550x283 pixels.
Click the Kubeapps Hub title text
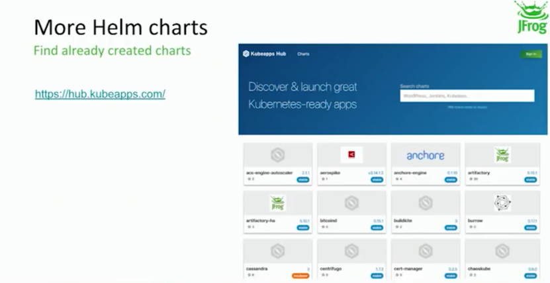pos(268,54)
